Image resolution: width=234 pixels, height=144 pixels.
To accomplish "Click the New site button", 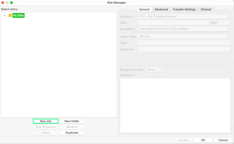I will pos(45,121).
